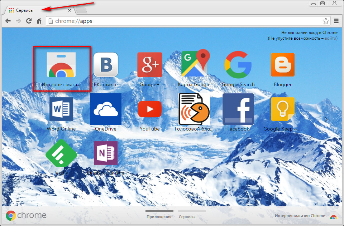
Task: Launch OneNote Online app
Action: (105, 153)
